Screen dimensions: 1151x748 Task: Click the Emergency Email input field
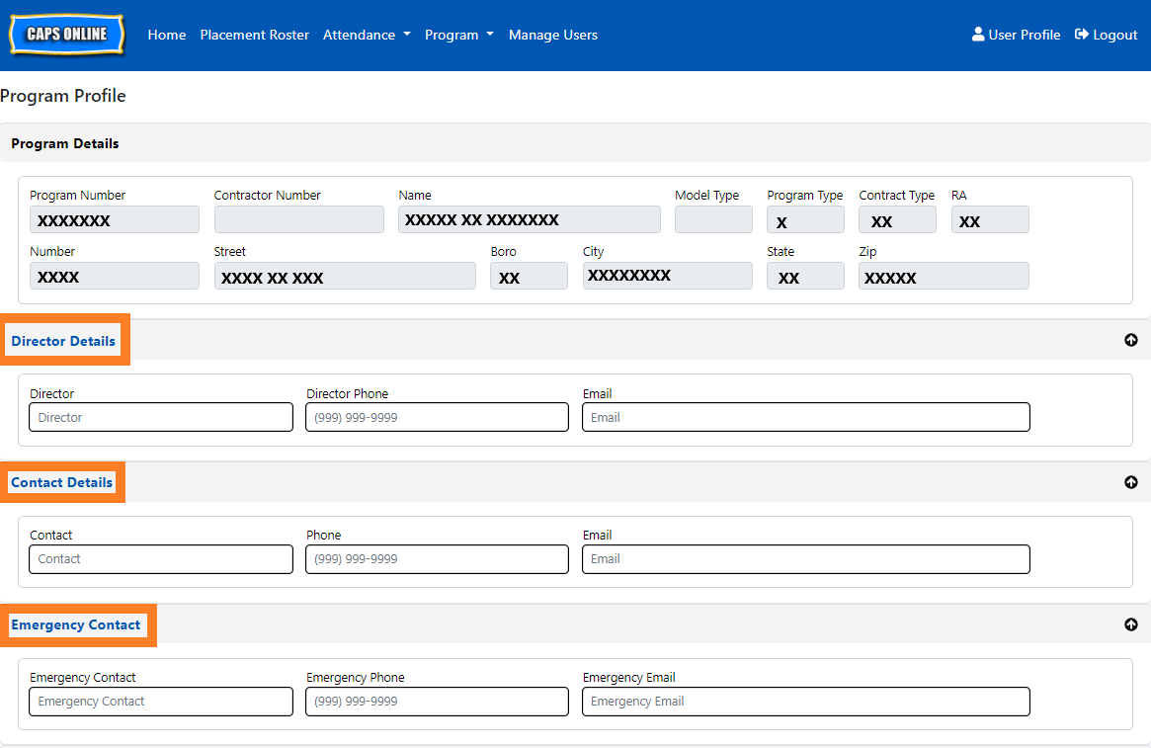[x=805, y=702]
